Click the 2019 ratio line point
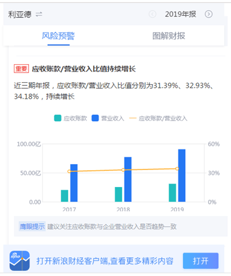Image resolution: width=231 pixels, height=276 pixels. pyautogui.click(x=177, y=169)
